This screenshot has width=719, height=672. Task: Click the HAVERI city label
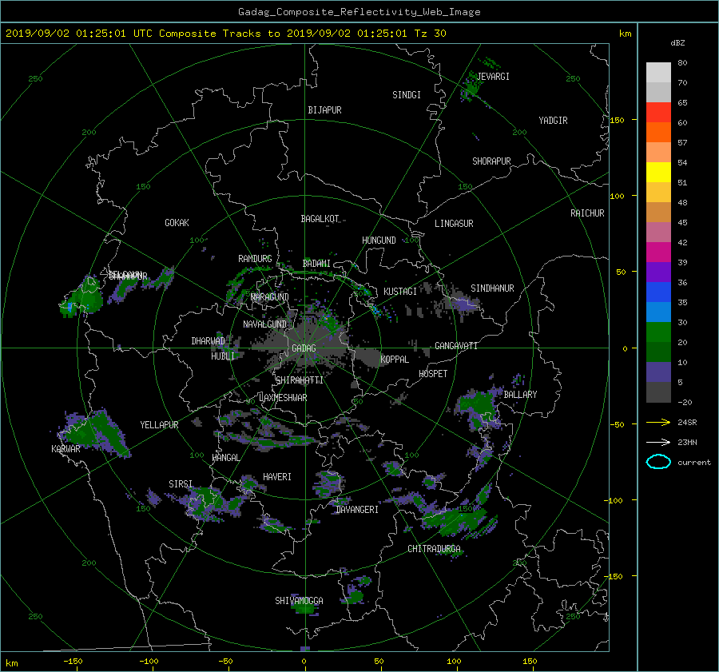click(277, 477)
